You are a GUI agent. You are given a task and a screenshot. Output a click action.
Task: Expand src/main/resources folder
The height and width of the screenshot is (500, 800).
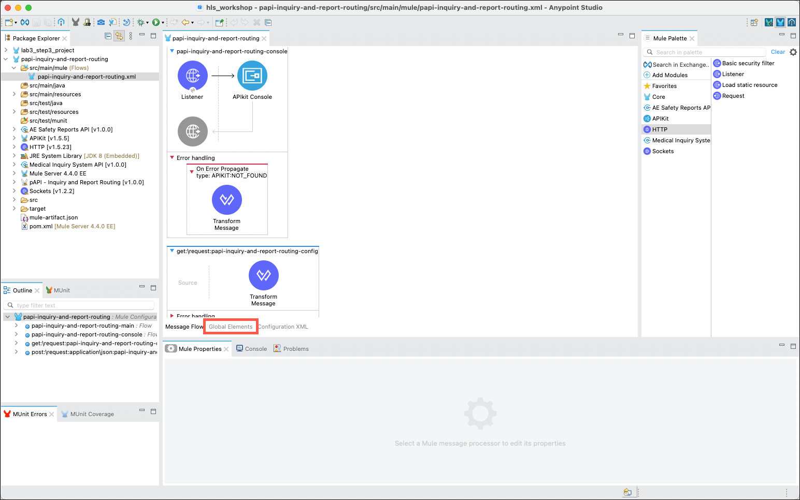point(14,94)
